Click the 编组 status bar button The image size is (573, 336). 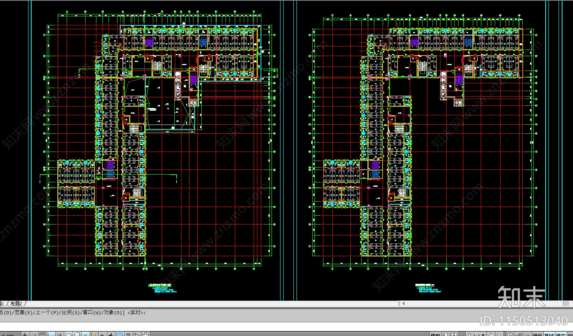click(538, 334)
